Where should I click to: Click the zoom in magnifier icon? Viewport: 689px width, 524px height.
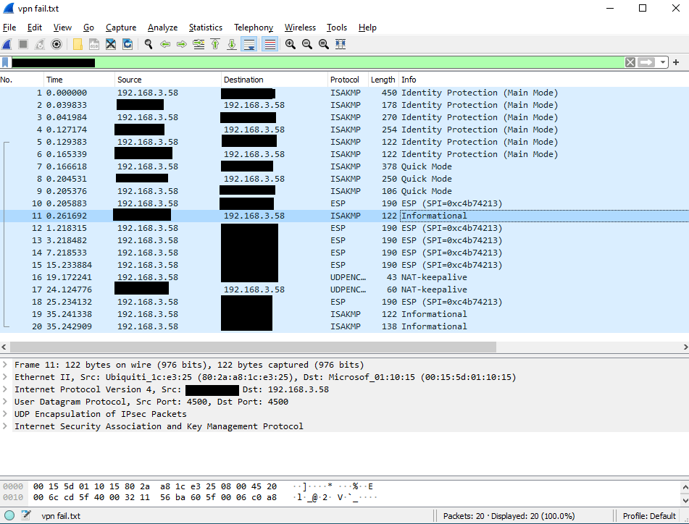[x=291, y=44]
